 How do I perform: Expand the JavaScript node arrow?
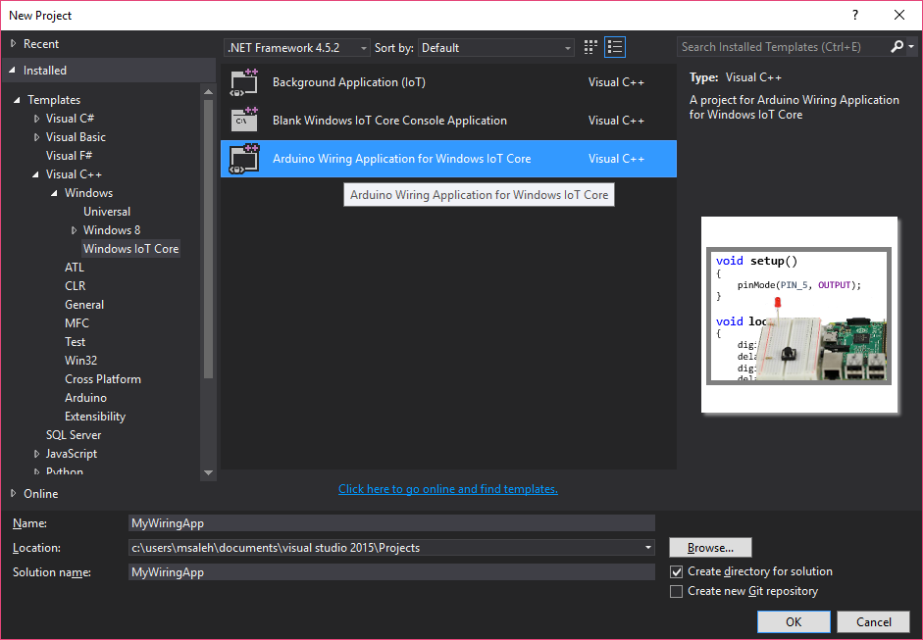(x=36, y=454)
